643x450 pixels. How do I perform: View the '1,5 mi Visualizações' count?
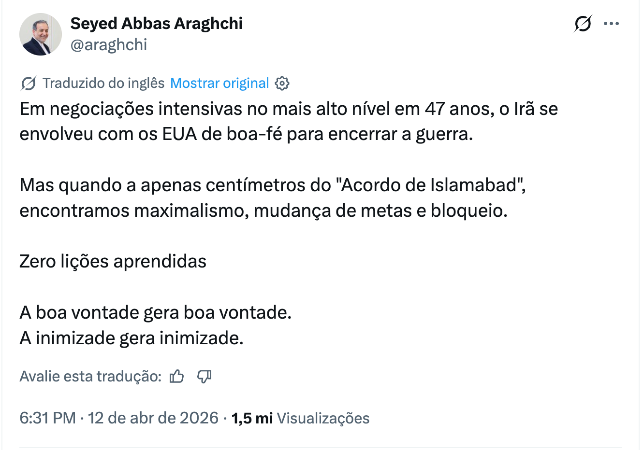point(300,418)
